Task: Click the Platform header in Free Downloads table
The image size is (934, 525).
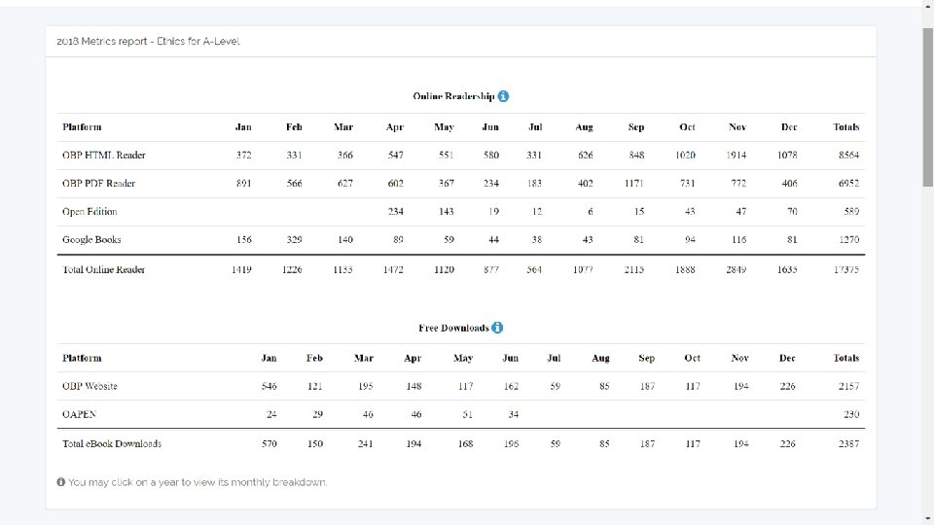Action: (x=82, y=359)
